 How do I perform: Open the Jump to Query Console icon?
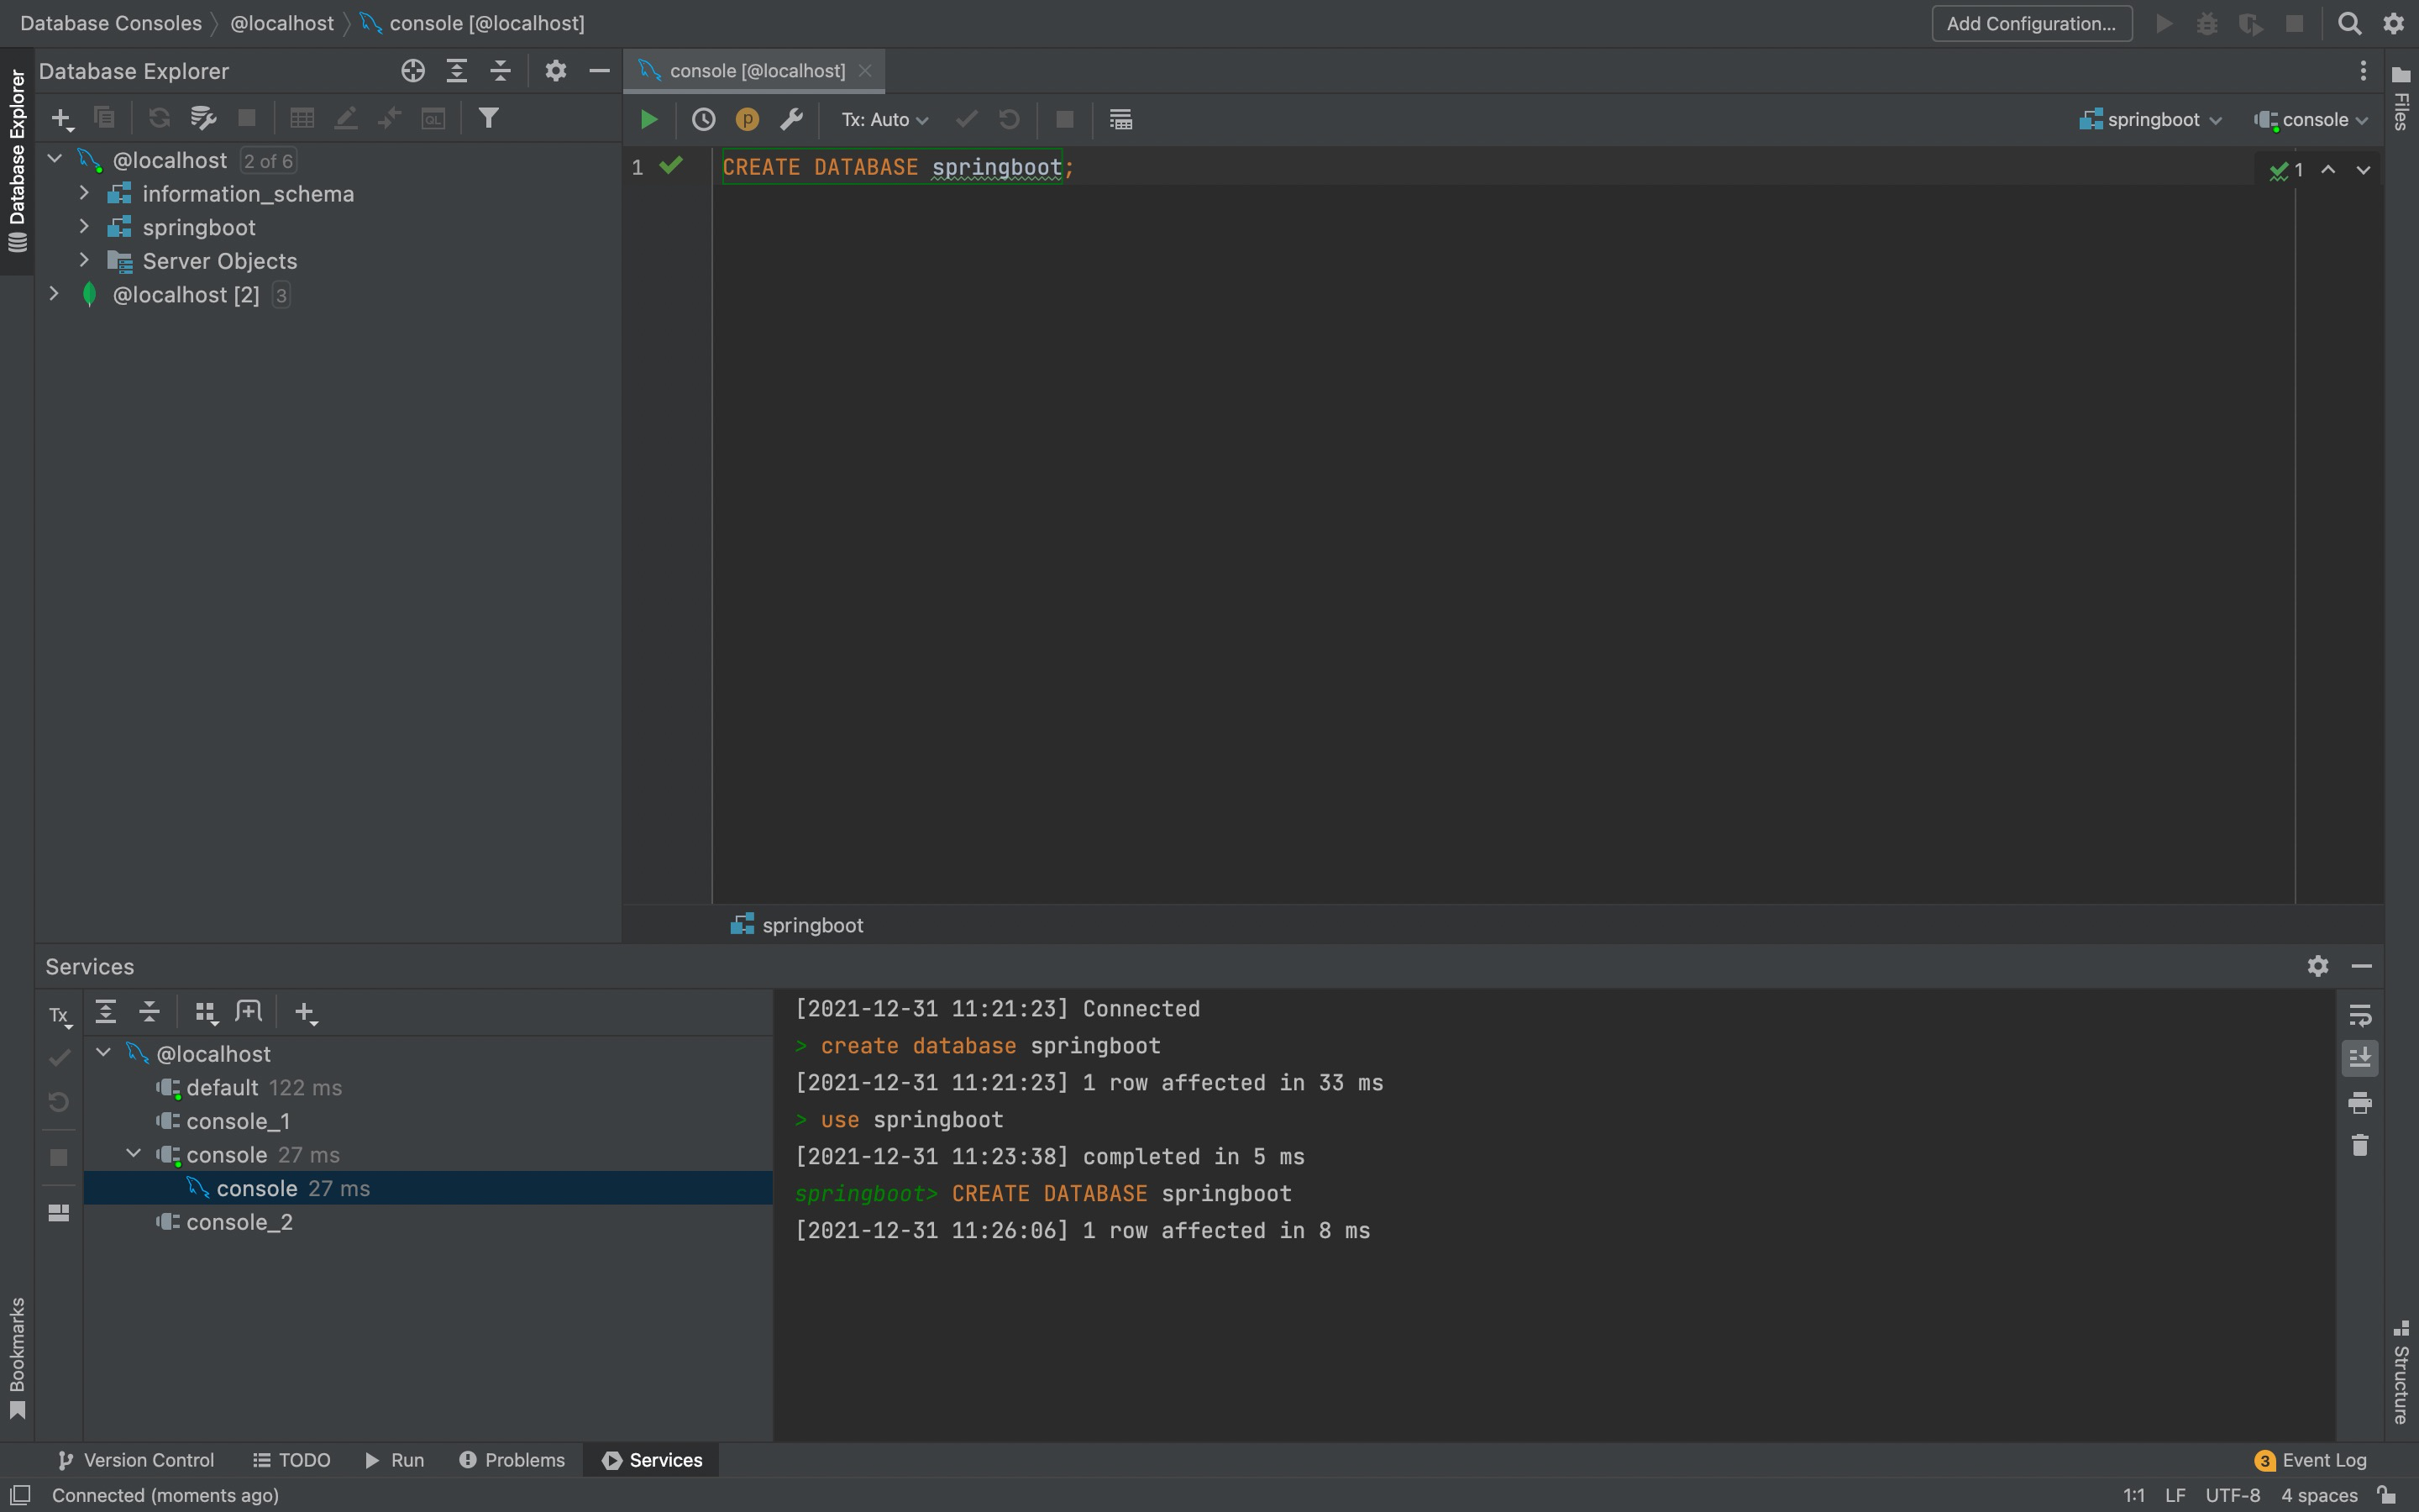click(433, 118)
